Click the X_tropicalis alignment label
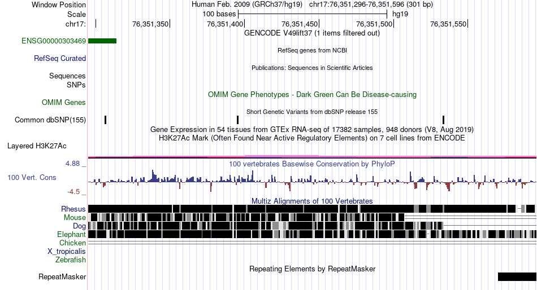 67,252
